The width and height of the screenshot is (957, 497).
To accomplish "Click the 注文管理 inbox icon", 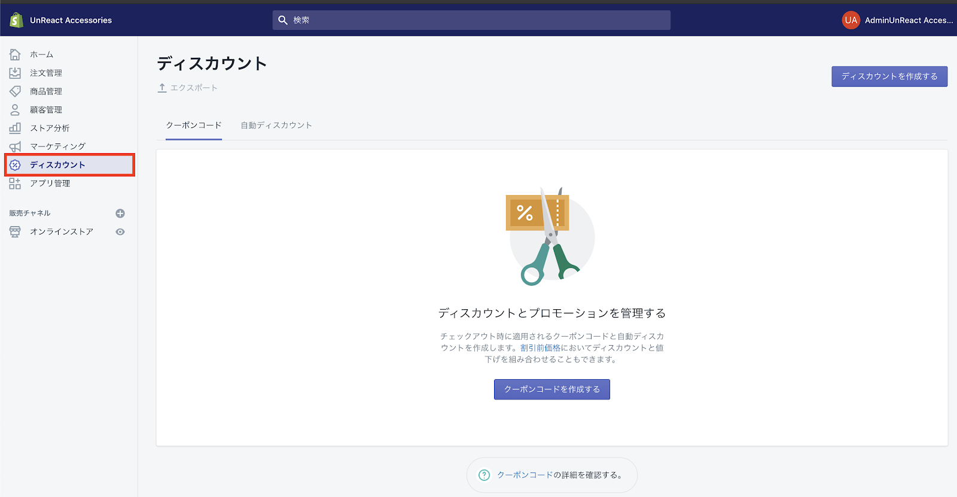I will pyautogui.click(x=15, y=73).
